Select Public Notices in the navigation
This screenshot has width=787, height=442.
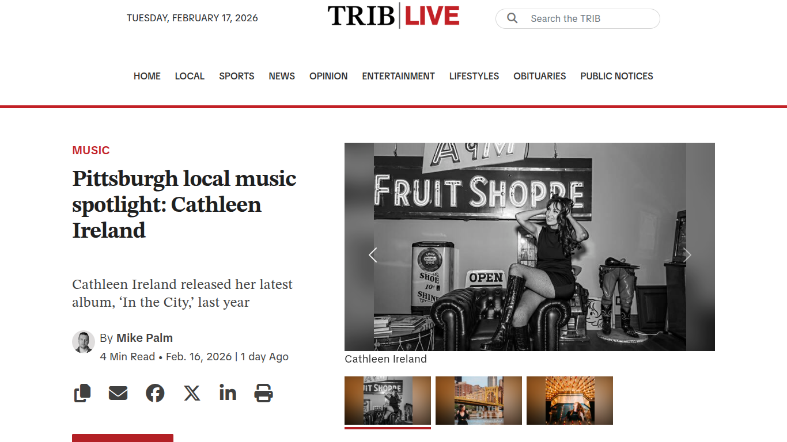point(616,76)
